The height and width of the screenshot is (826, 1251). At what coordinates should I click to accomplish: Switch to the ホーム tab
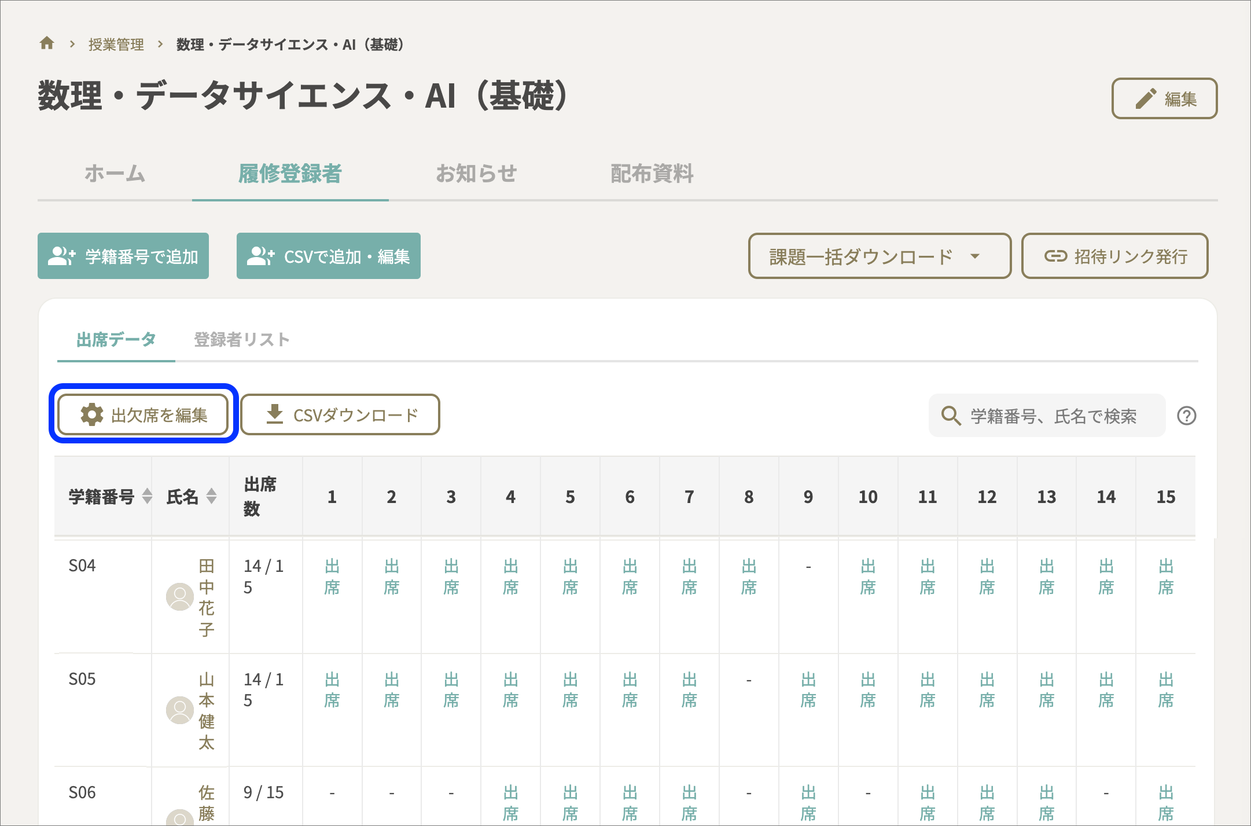(x=115, y=173)
